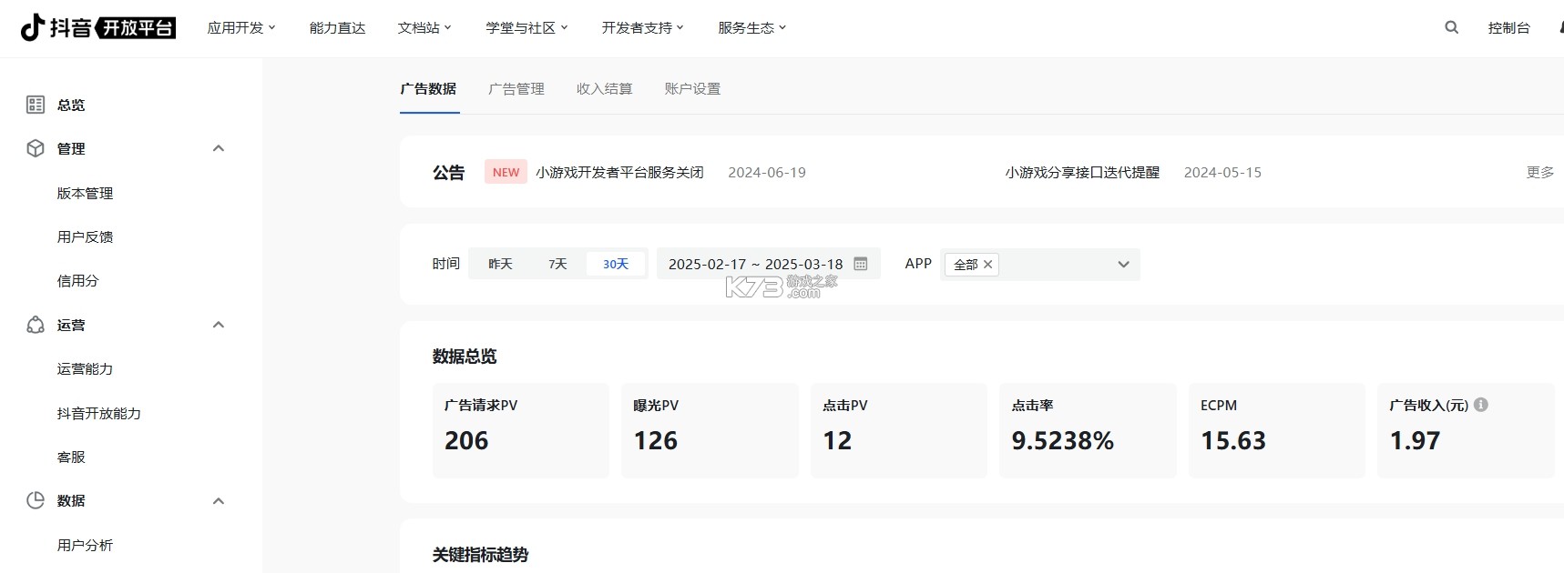Open the calendar icon in date range

point(860,264)
